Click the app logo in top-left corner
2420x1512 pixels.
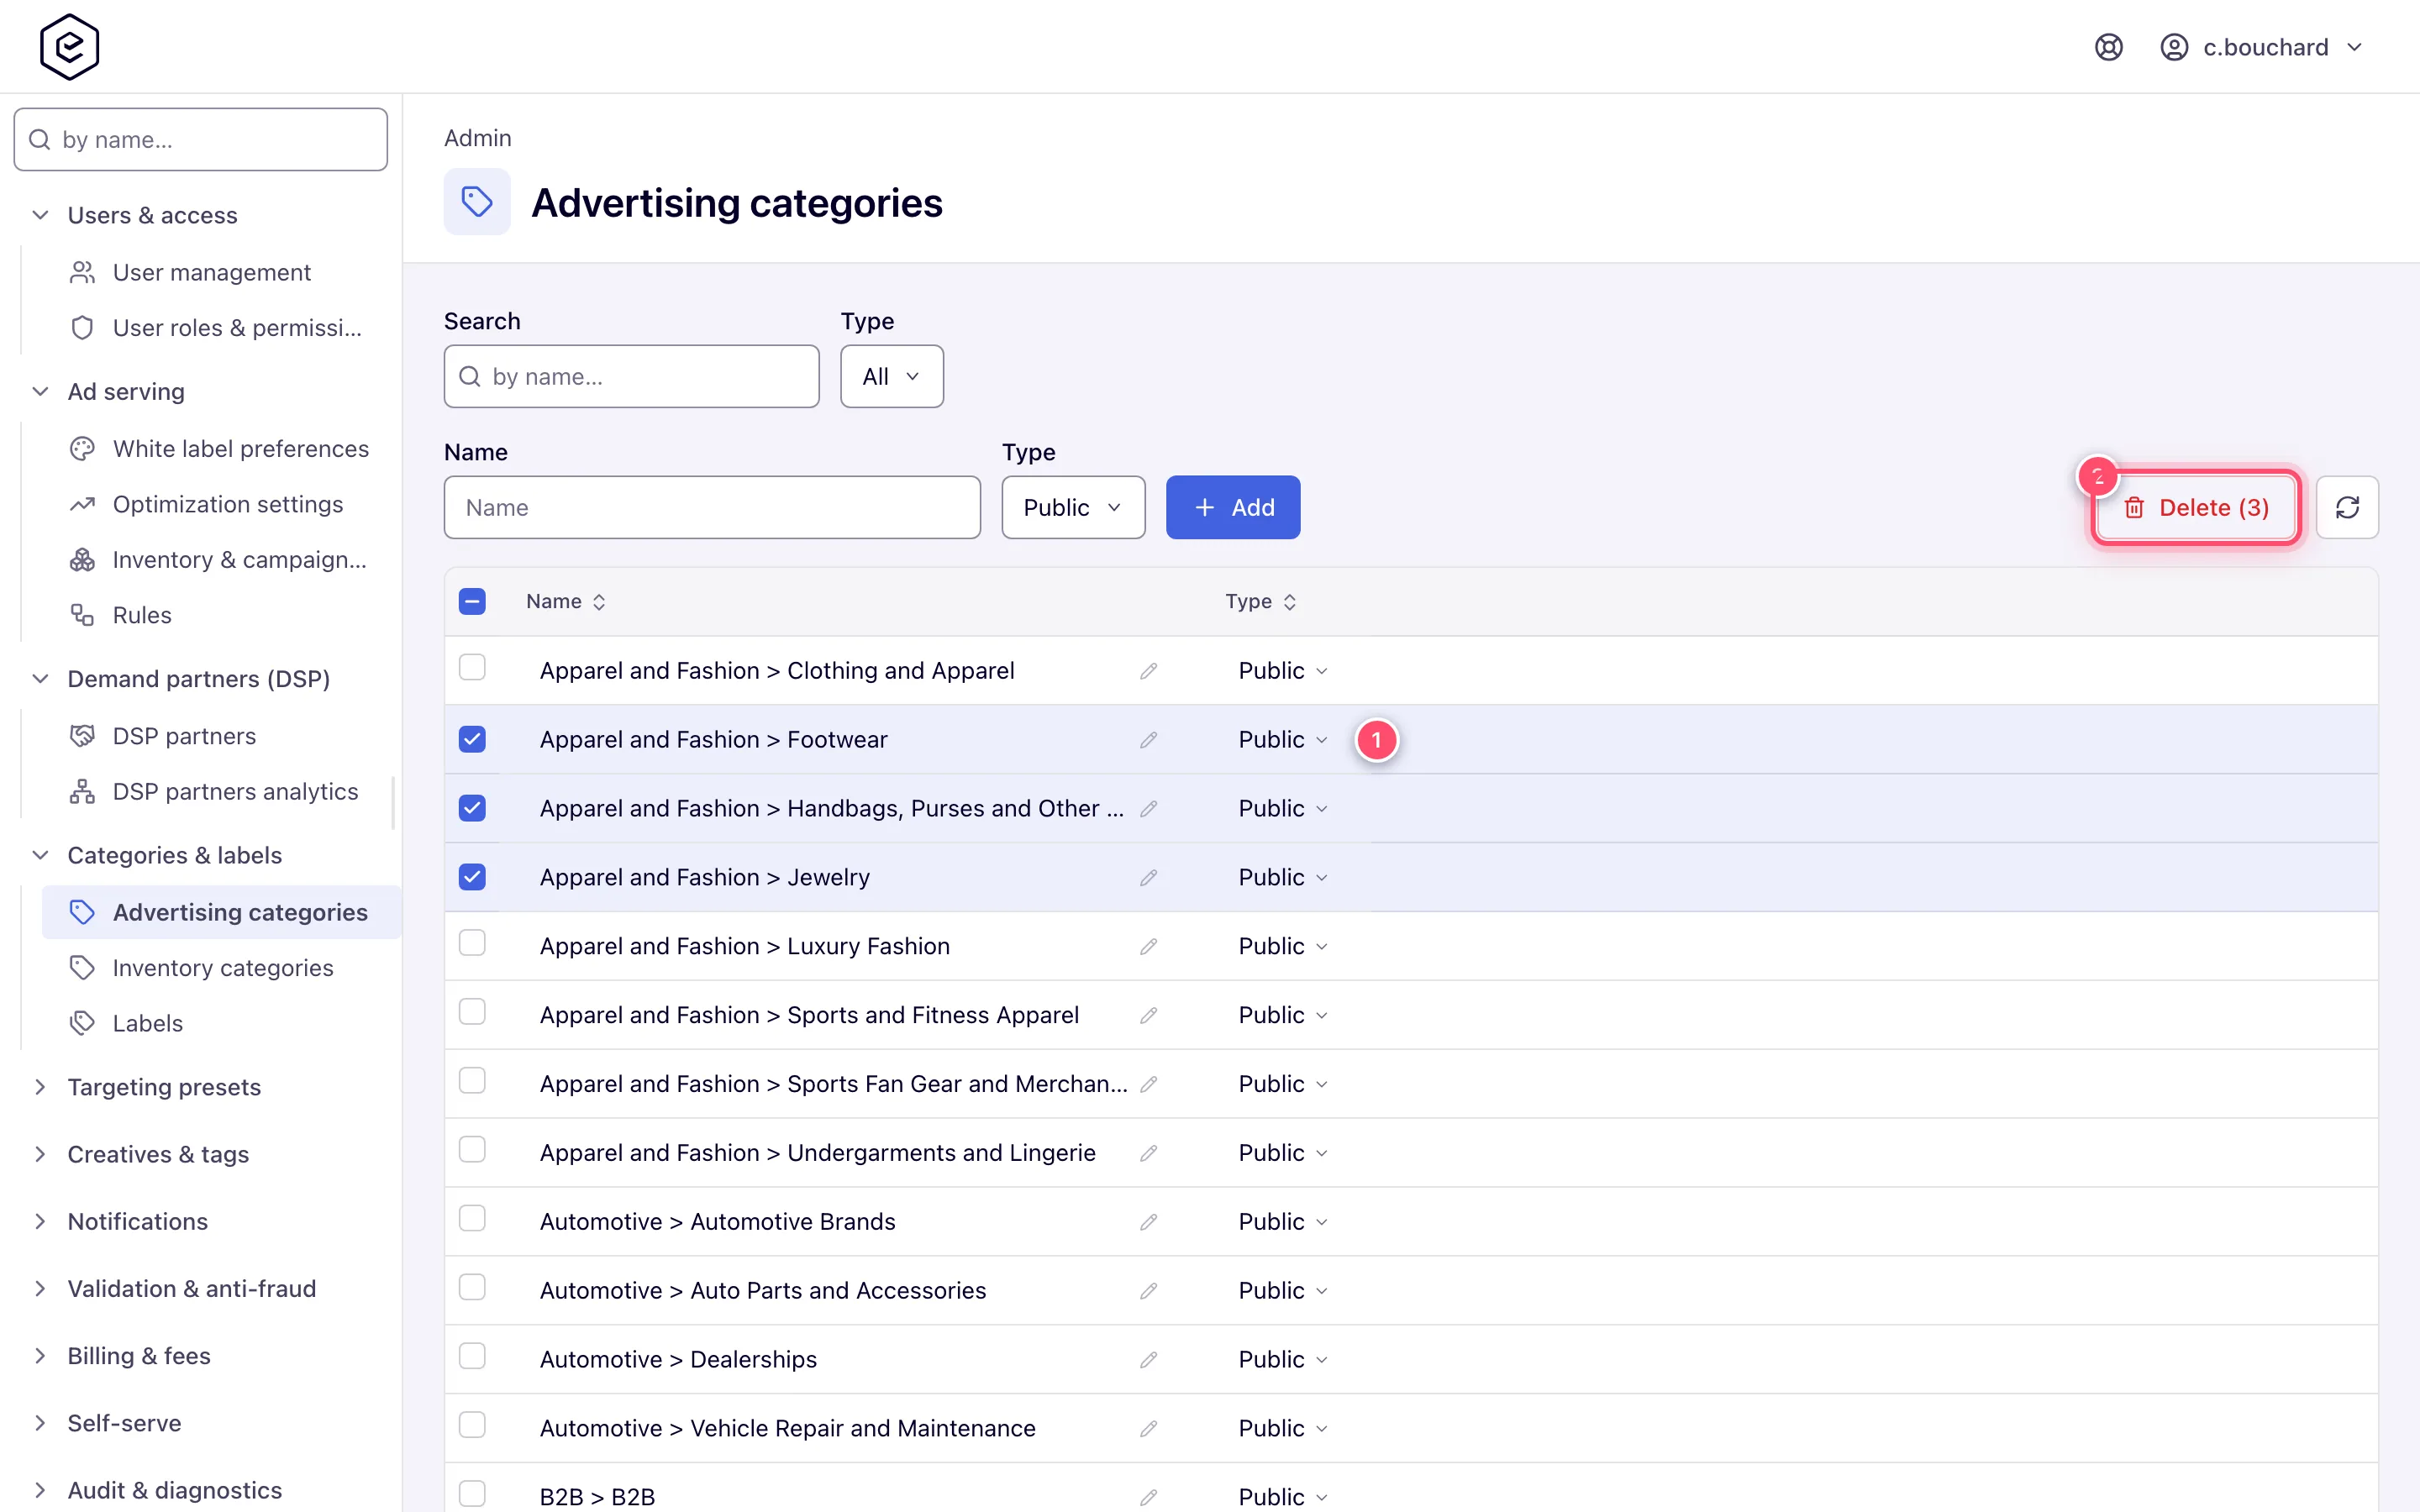(x=69, y=47)
